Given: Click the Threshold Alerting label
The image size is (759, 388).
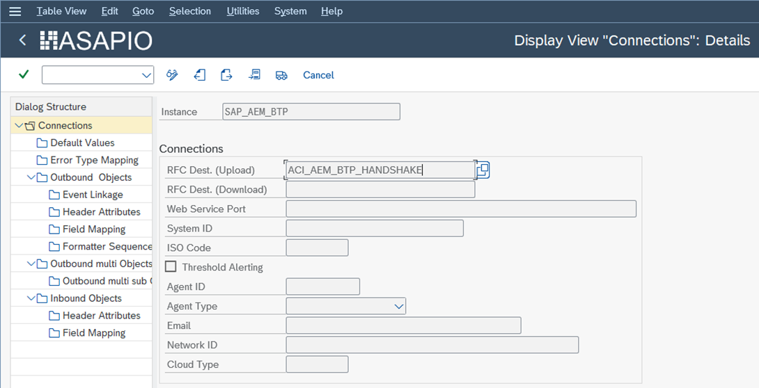Looking at the screenshot, I should [x=222, y=267].
